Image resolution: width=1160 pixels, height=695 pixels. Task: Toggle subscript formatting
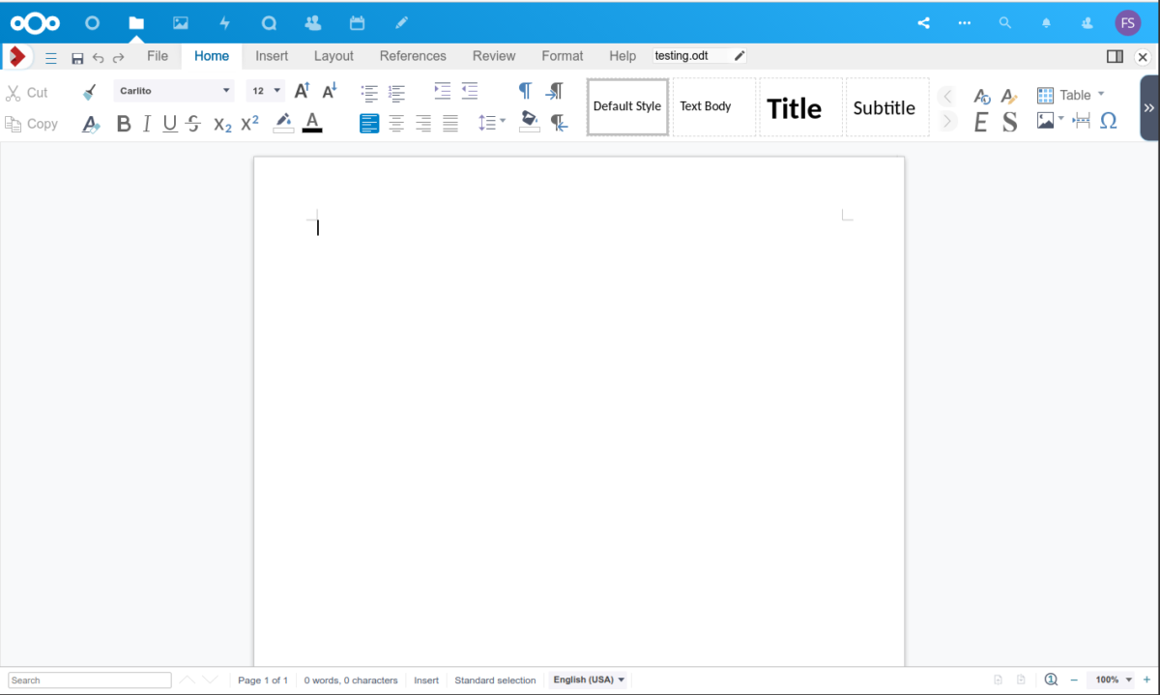(222, 124)
